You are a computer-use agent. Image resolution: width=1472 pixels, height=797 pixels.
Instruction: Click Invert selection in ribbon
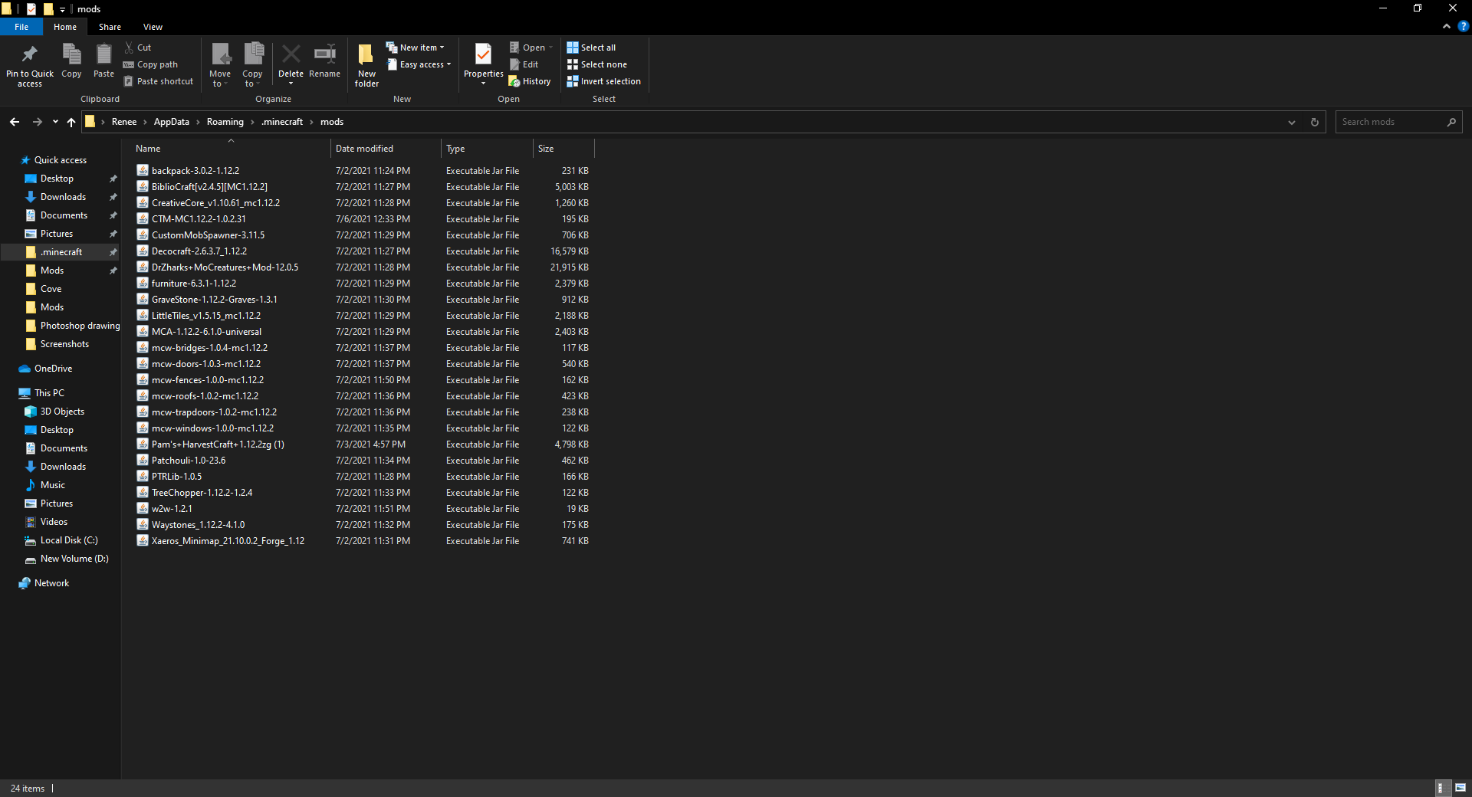point(603,81)
